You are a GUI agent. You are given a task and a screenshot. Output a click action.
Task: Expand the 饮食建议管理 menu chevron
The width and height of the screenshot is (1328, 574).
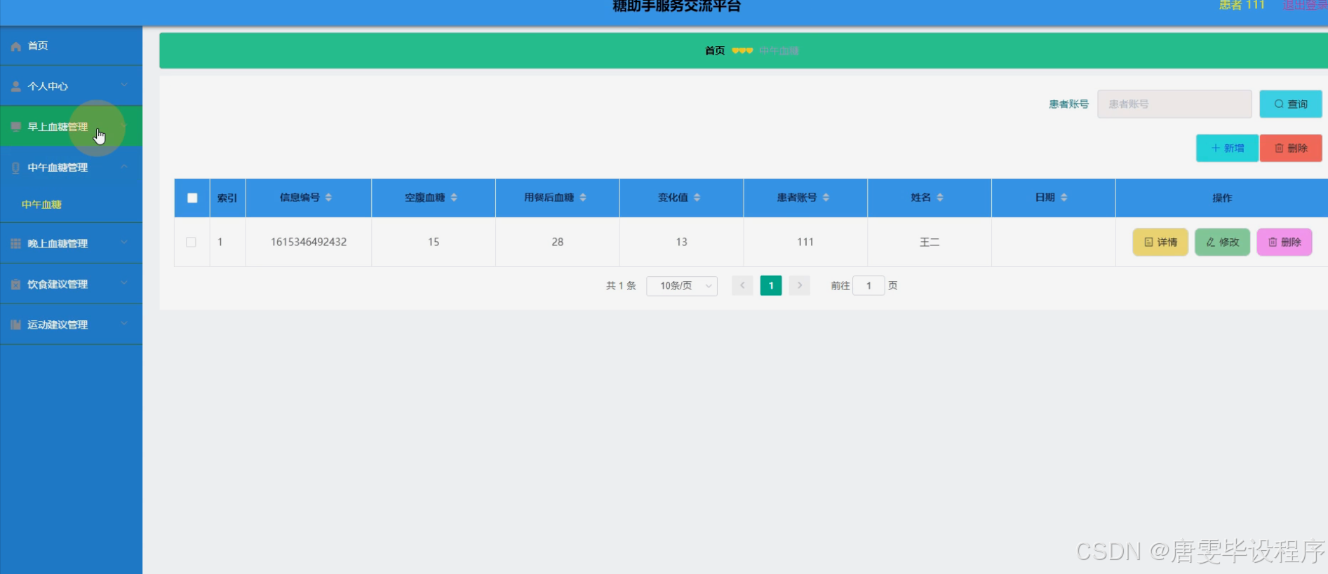pyautogui.click(x=124, y=283)
